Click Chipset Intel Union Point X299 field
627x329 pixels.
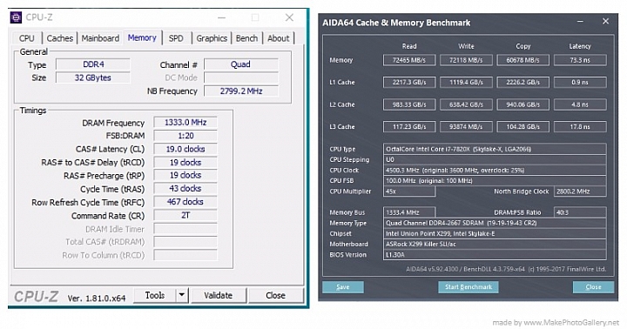[x=495, y=233]
